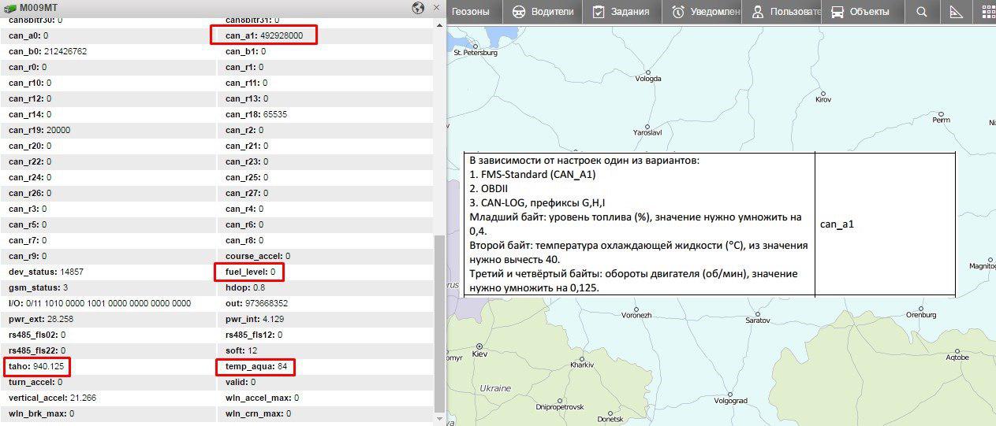Open the Пользователи users tab
Screen dimensions: 996x426
pos(781,12)
